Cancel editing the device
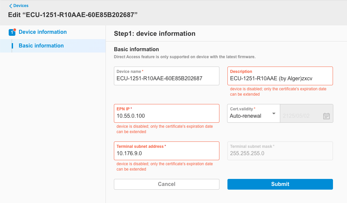The image size is (347, 203). coord(166,184)
